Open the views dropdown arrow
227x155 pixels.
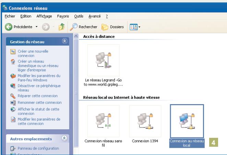click(139, 27)
